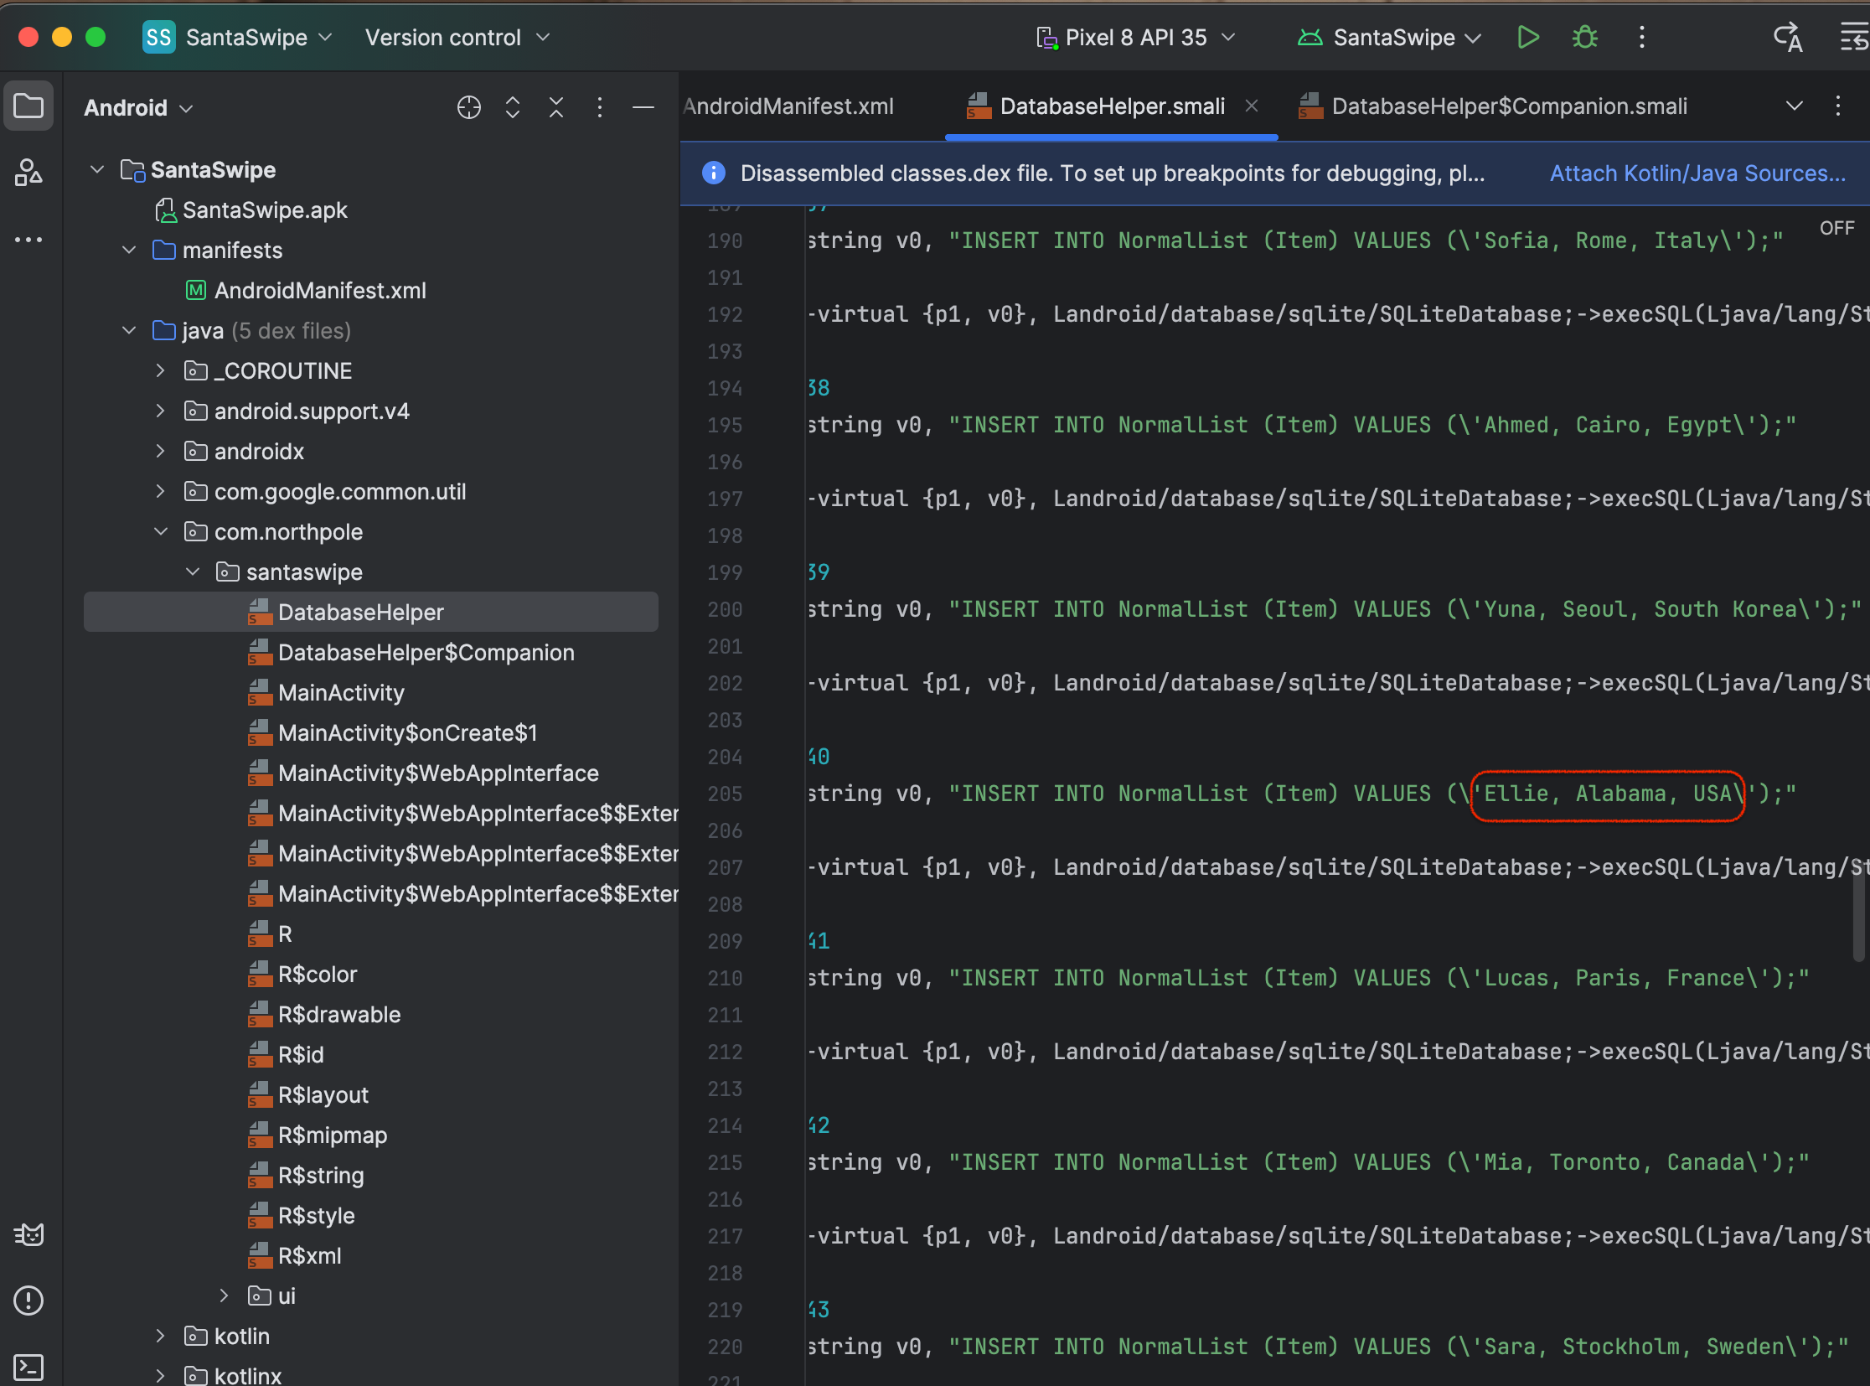This screenshot has width=1870, height=1386.
Task: Open the Project tool window folder icon
Action: click(x=28, y=106)
